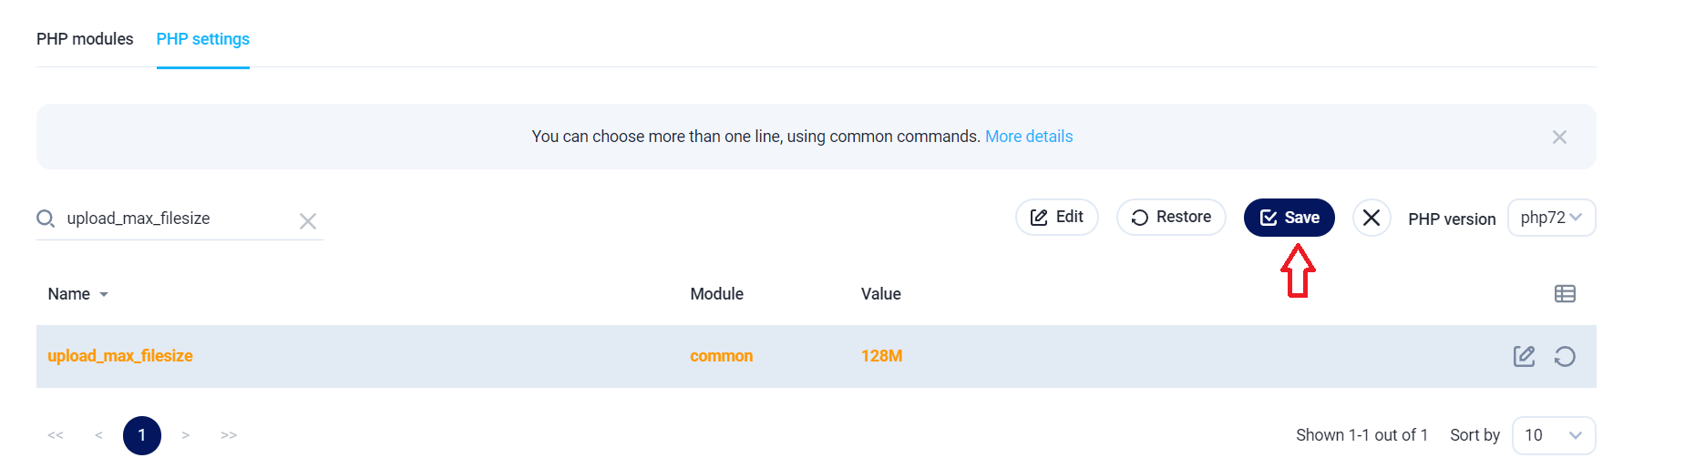
Task: Select the upload_max_filesize row
Action: (817, 356)
